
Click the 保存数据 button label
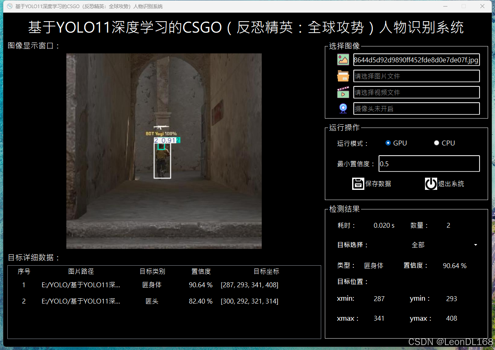pos(378,184)
